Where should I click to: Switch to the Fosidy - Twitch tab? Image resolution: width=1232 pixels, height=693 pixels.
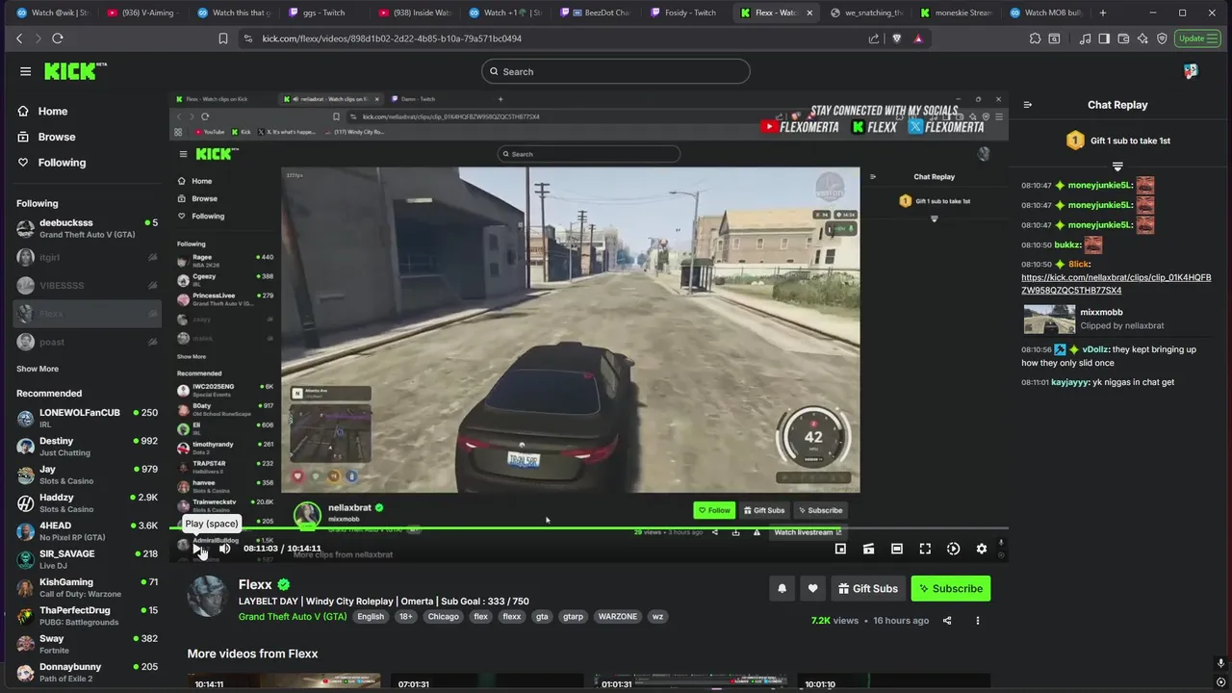[683, 13]
